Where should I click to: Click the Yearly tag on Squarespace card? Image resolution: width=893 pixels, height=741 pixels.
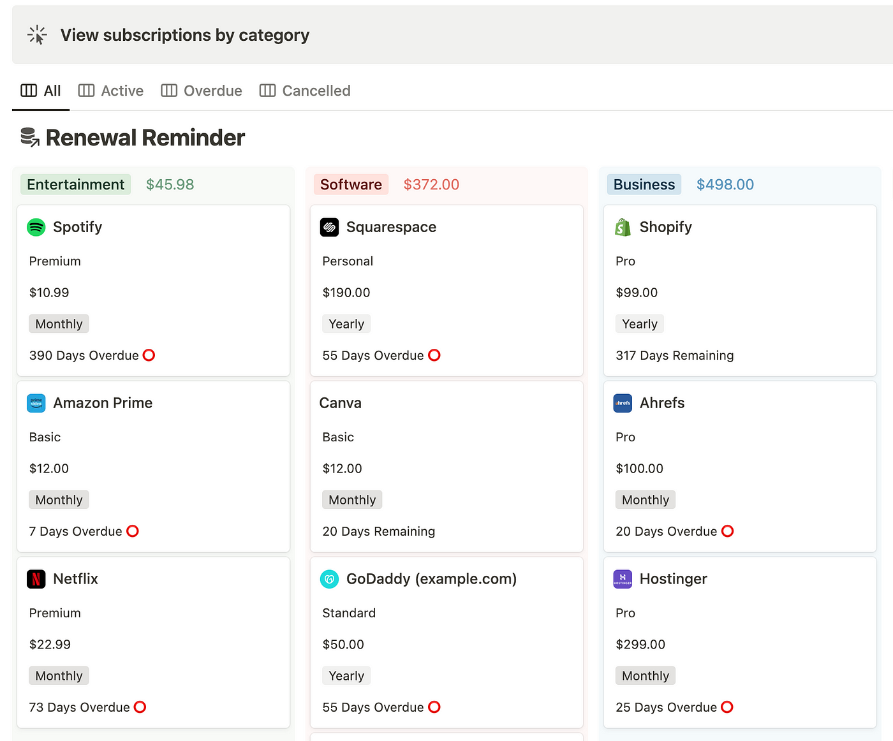[x=346, y=324]
